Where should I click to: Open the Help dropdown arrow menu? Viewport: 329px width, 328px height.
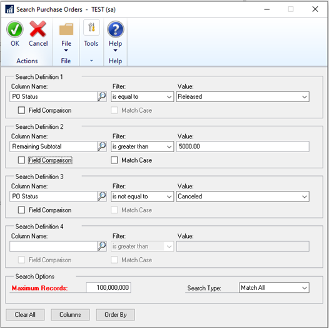pos(115,51)
